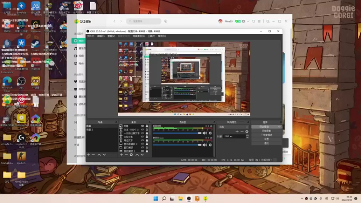The image size is (361, 203).
Task: Click 开始录制 start recording button
Action: 267,131
